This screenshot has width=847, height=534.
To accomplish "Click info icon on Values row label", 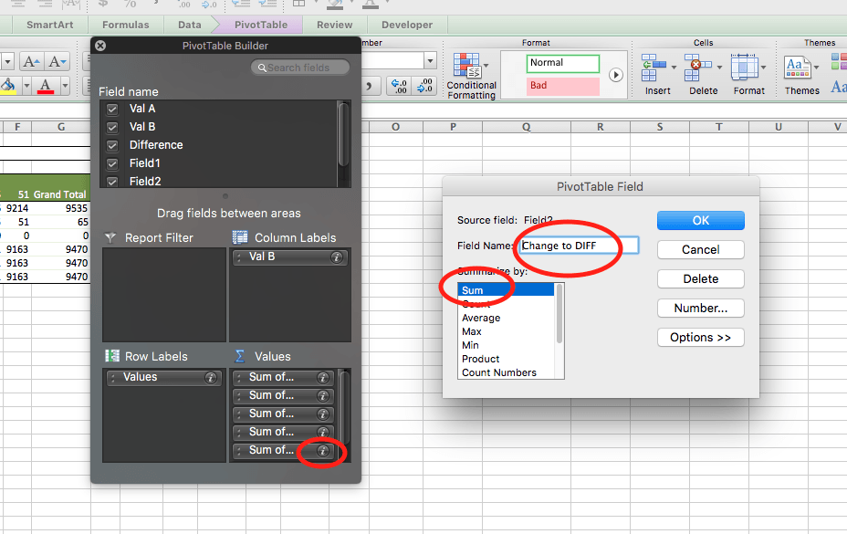I will tap(211, 377).
